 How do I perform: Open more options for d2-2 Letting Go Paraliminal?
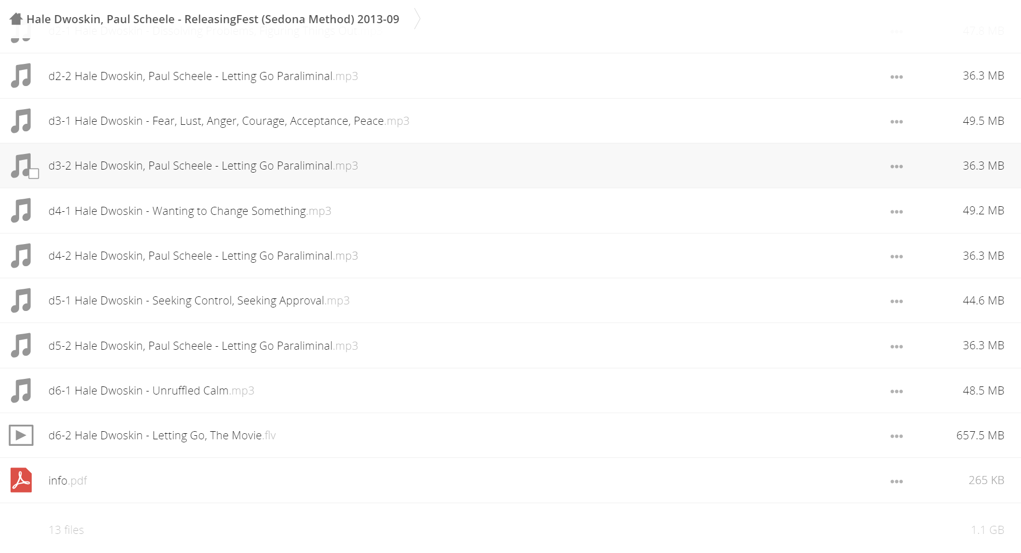pos(896,77)
